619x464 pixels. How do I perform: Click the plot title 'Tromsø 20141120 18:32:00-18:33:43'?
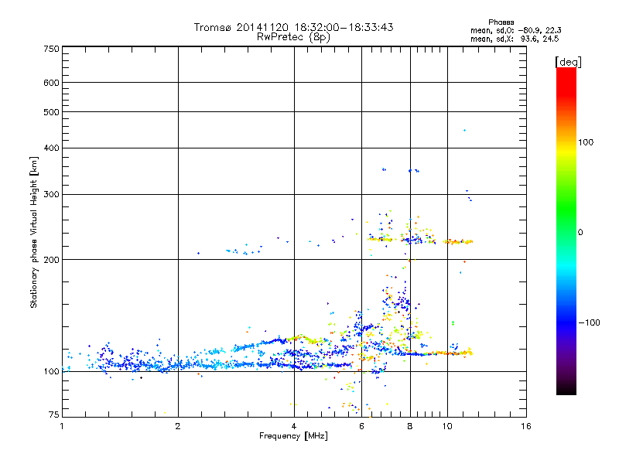tap(293, 27)
